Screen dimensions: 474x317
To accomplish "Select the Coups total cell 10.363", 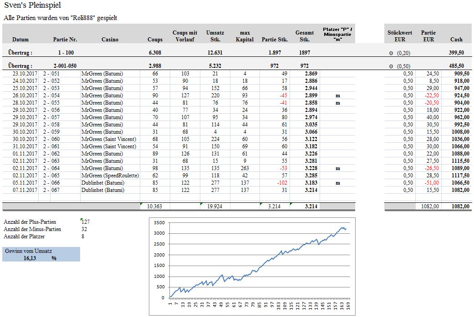I will 155,206.
